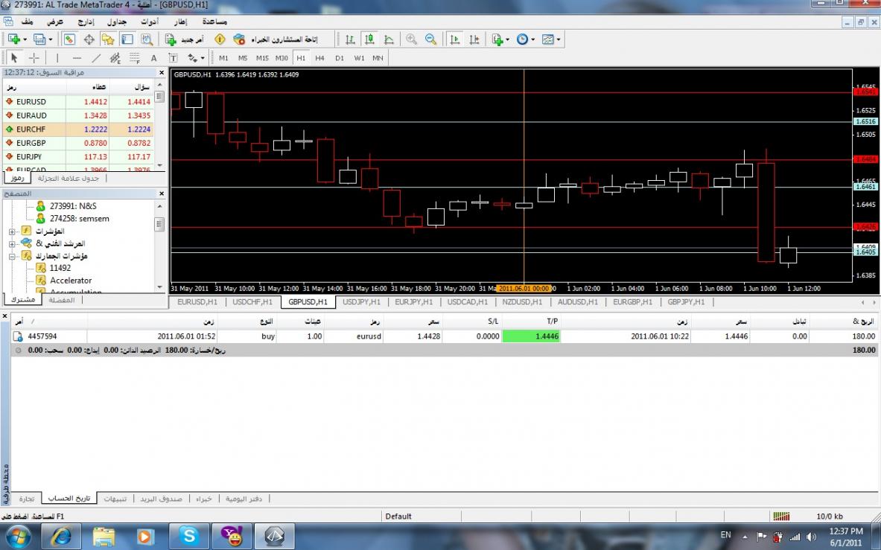Open the new chart dropdown arrow
881x550 pixels.
tap(25, 39)
